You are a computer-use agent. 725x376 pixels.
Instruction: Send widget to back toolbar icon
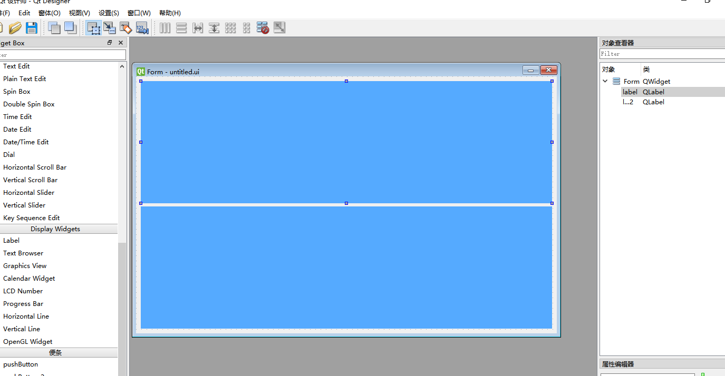(54, 28)
